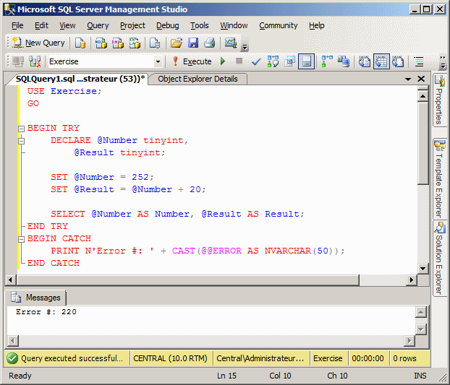Open the Edit menu
Image resolution: width=450 pixels, height=385 pixels.
point(41,25)
